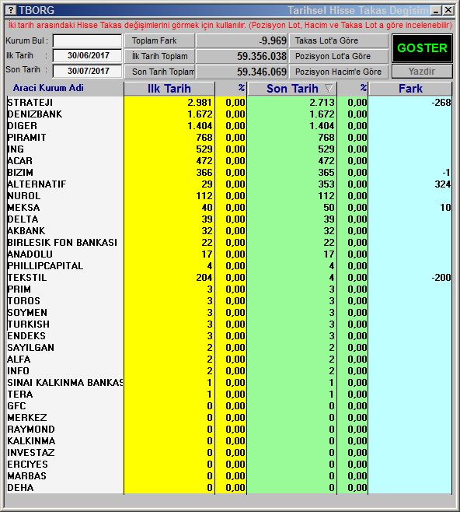Click the Ilk Tarih date field 30/06/2017

click(87, 55)
